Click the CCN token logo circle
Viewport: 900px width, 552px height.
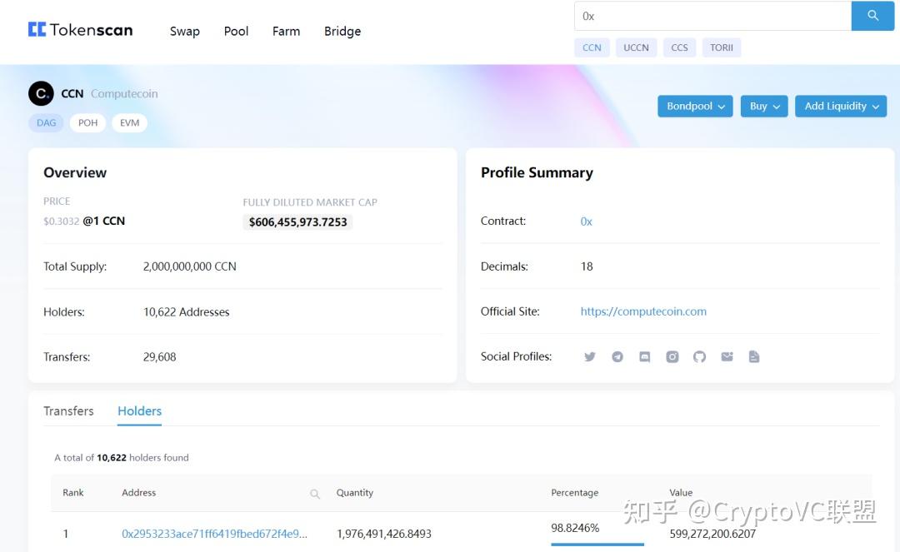point(41,93)
